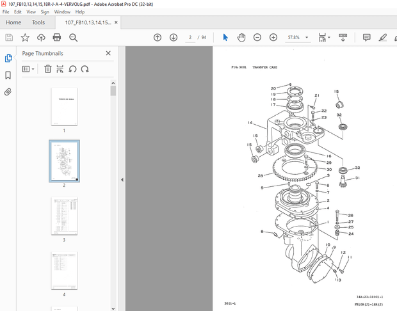This screenshot has width=397, height=311.
Task: Open the View menu
Action: [31, 12]
